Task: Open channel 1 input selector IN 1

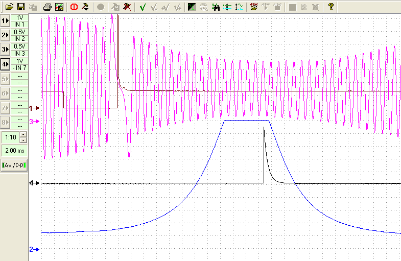Action: [19, 25]
